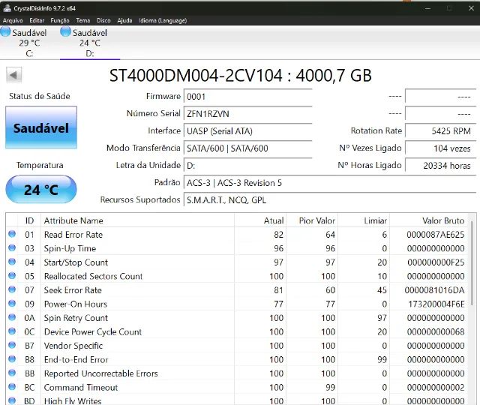Click the power-on count field 104 vezes

(440, 148)
